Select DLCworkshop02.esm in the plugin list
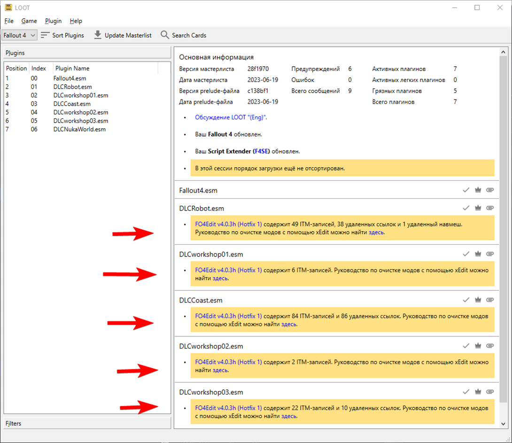The height and width of the screenshot is (443, 512). [81, 112]
